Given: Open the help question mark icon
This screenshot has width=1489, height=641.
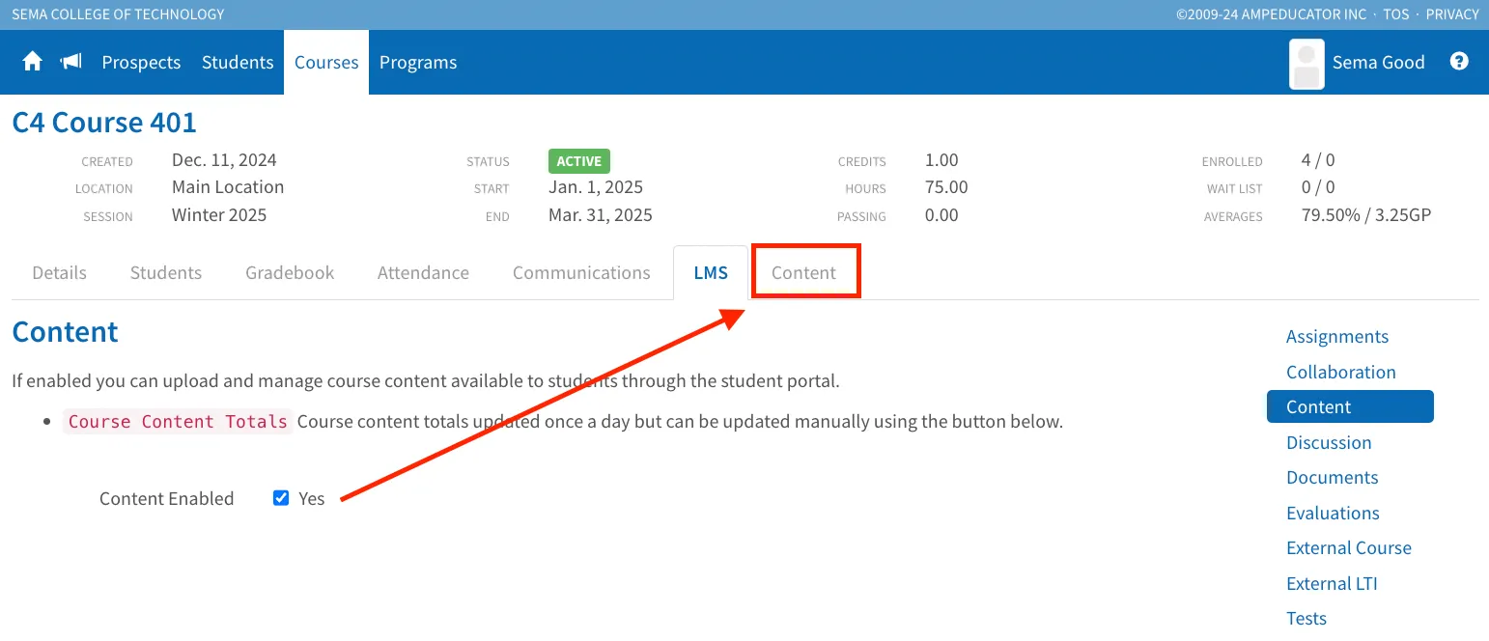Looking at the screenshot, I should [1459, 61].
